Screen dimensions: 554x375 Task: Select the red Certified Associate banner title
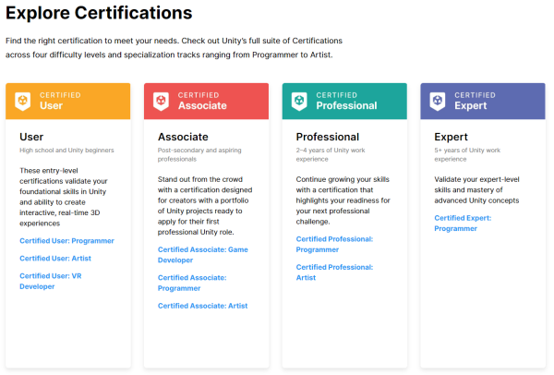coord(202,101)
